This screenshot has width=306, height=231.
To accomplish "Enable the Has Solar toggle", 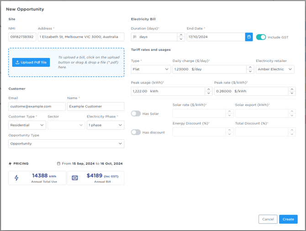I will (136, 114).
